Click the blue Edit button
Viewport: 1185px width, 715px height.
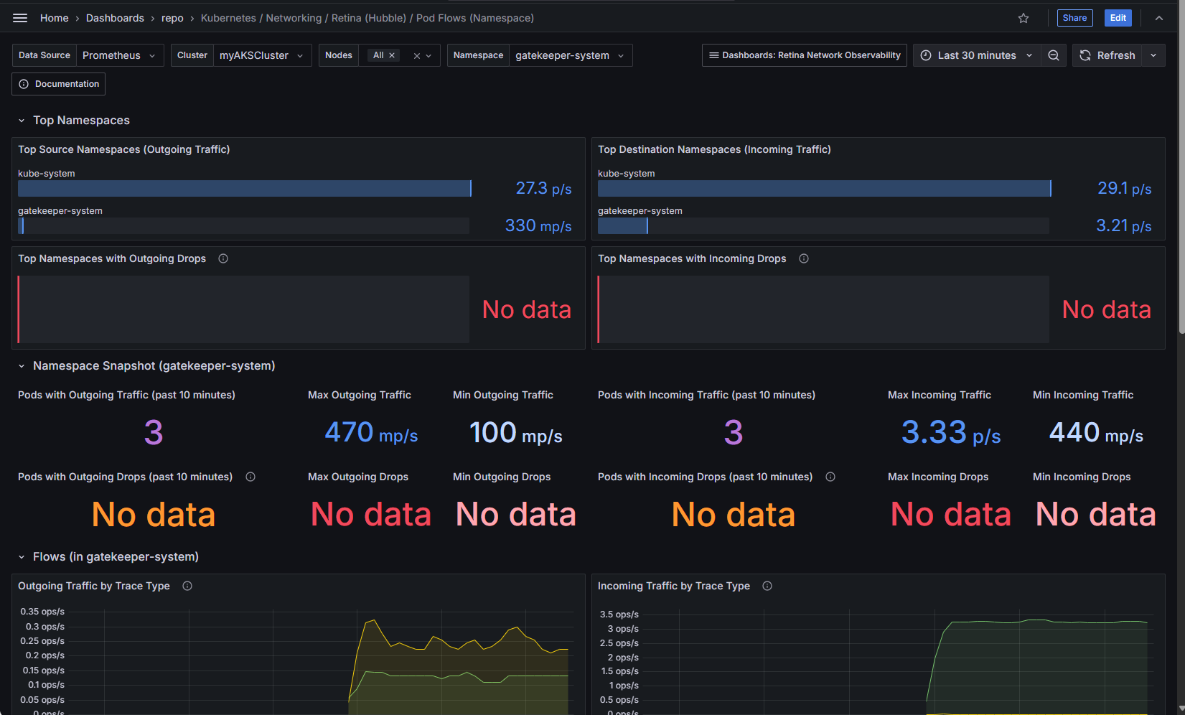coord(1118,18)
